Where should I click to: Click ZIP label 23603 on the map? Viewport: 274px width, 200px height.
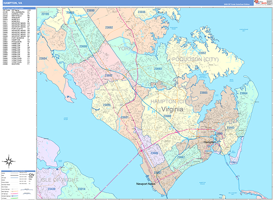(x=70, y=13)
